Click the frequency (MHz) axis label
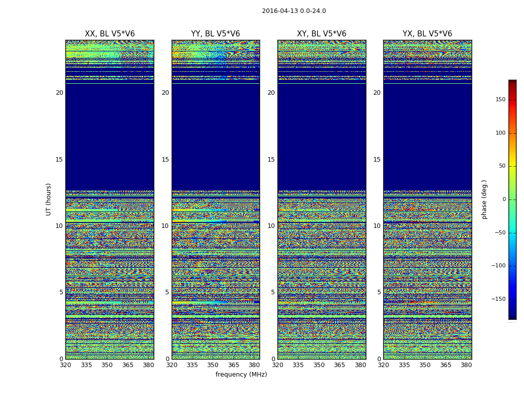The height and width of the screenshot is (399, 524). pos(241,375)
